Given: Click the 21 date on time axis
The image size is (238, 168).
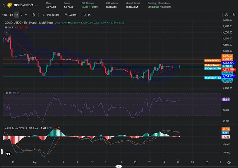Looking at the screenshot, I should click(178, 162).
